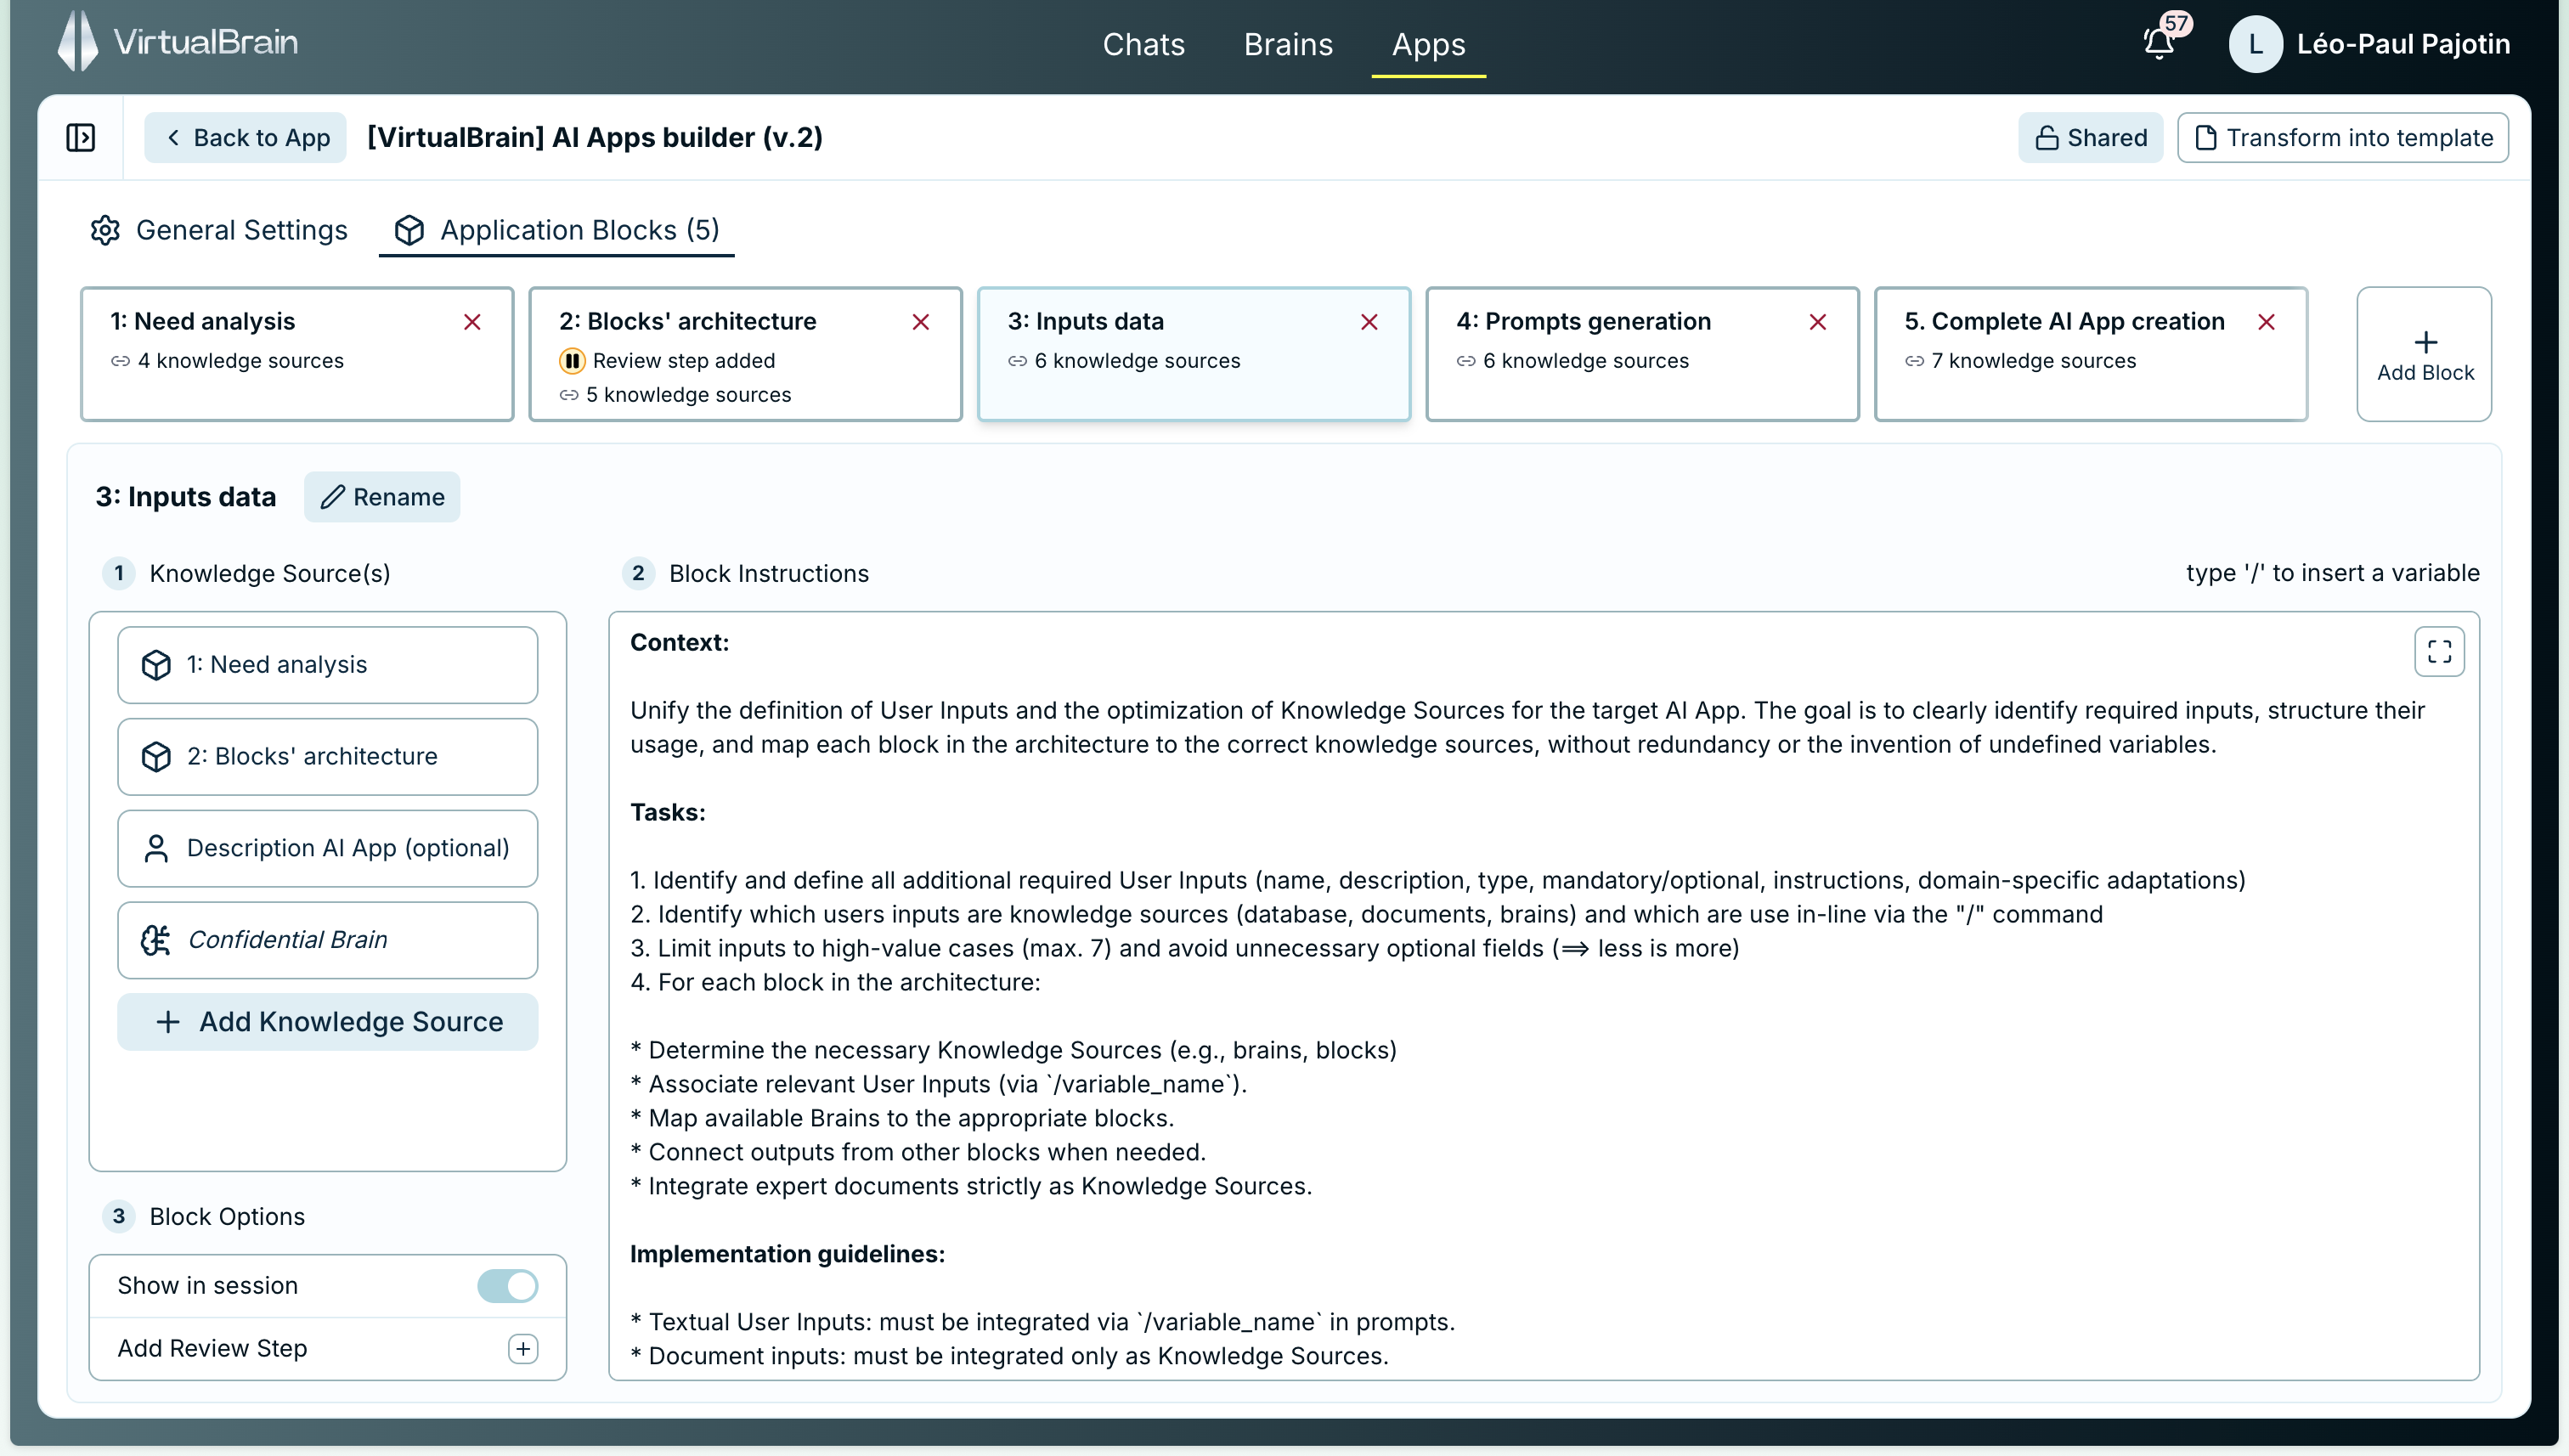Viewport: 2569px width, 1456px height.
Task: Open the 1: Need analysis knowledge source
Action: coord(328,665)
